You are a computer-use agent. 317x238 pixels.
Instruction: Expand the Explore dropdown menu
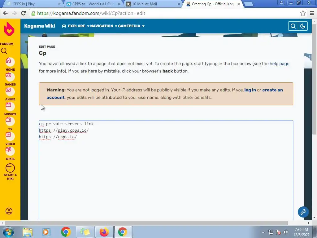pyautogui.click(x=76, y=26)
